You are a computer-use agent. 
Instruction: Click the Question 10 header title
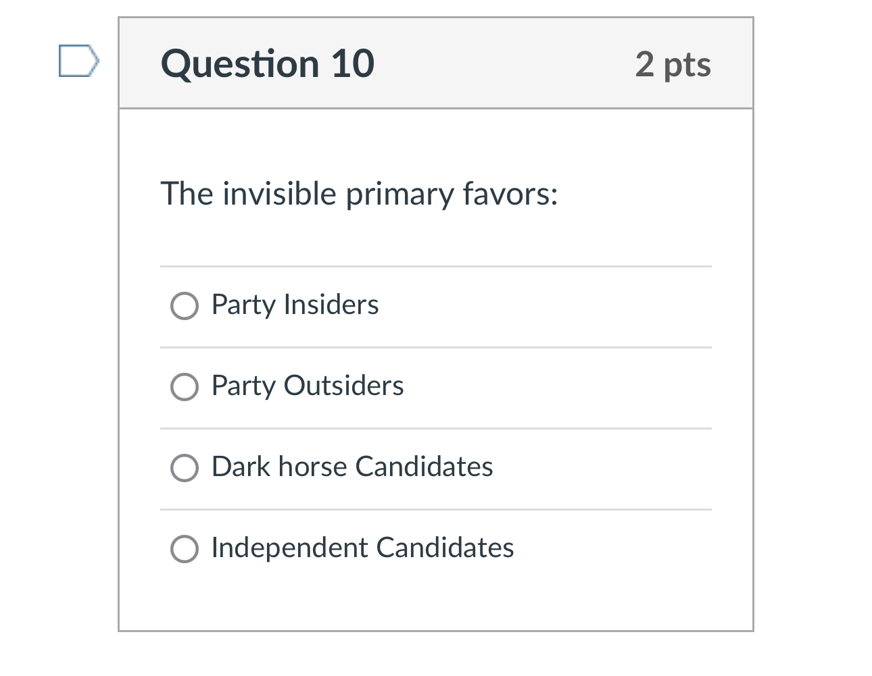[x=268, y=63]
